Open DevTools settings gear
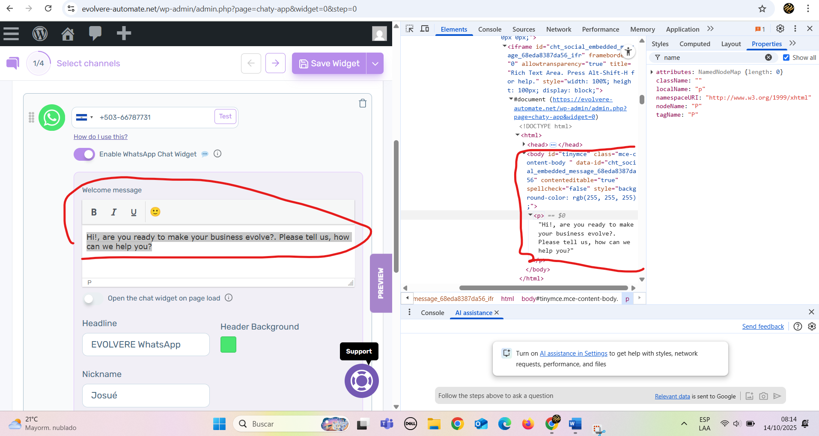This screenshot has width=819, height=436. (x=780, y=29)
